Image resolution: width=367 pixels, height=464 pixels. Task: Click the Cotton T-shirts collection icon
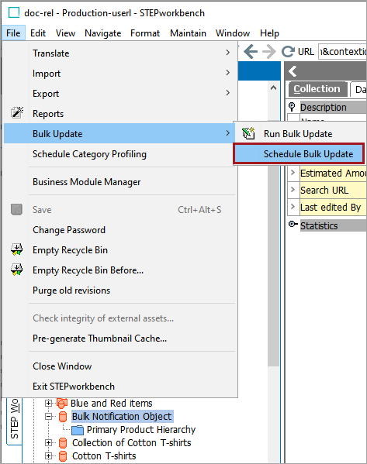point(63,456)
